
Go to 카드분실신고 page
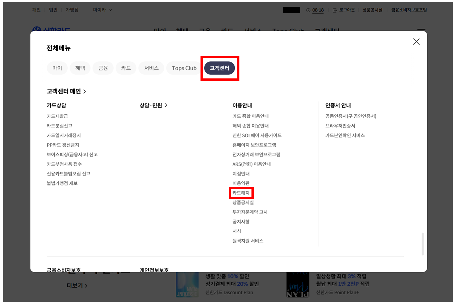59,126
